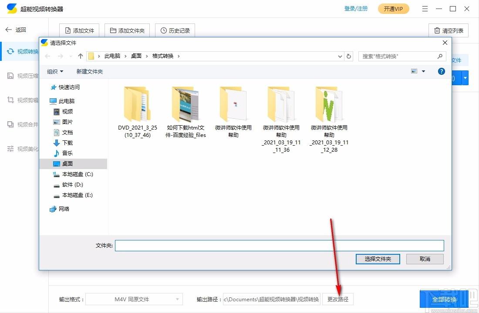This screenshot has width=479, height=313.
Task: Select the 微讲师软件使用帮助 folder
Action: pyautogui.click(x=233, y=112)
